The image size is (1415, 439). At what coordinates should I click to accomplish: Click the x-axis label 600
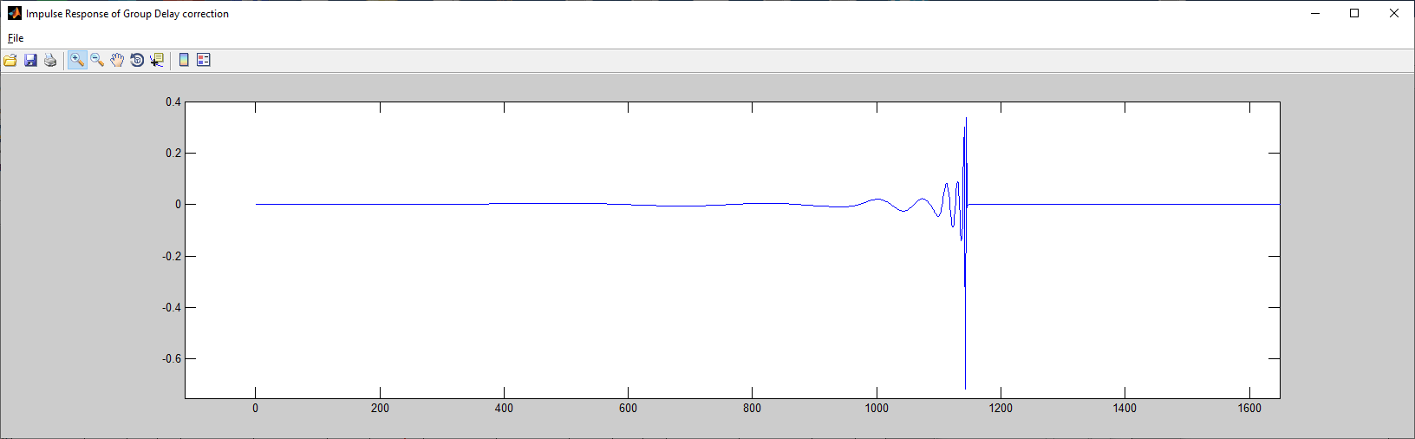628,408
